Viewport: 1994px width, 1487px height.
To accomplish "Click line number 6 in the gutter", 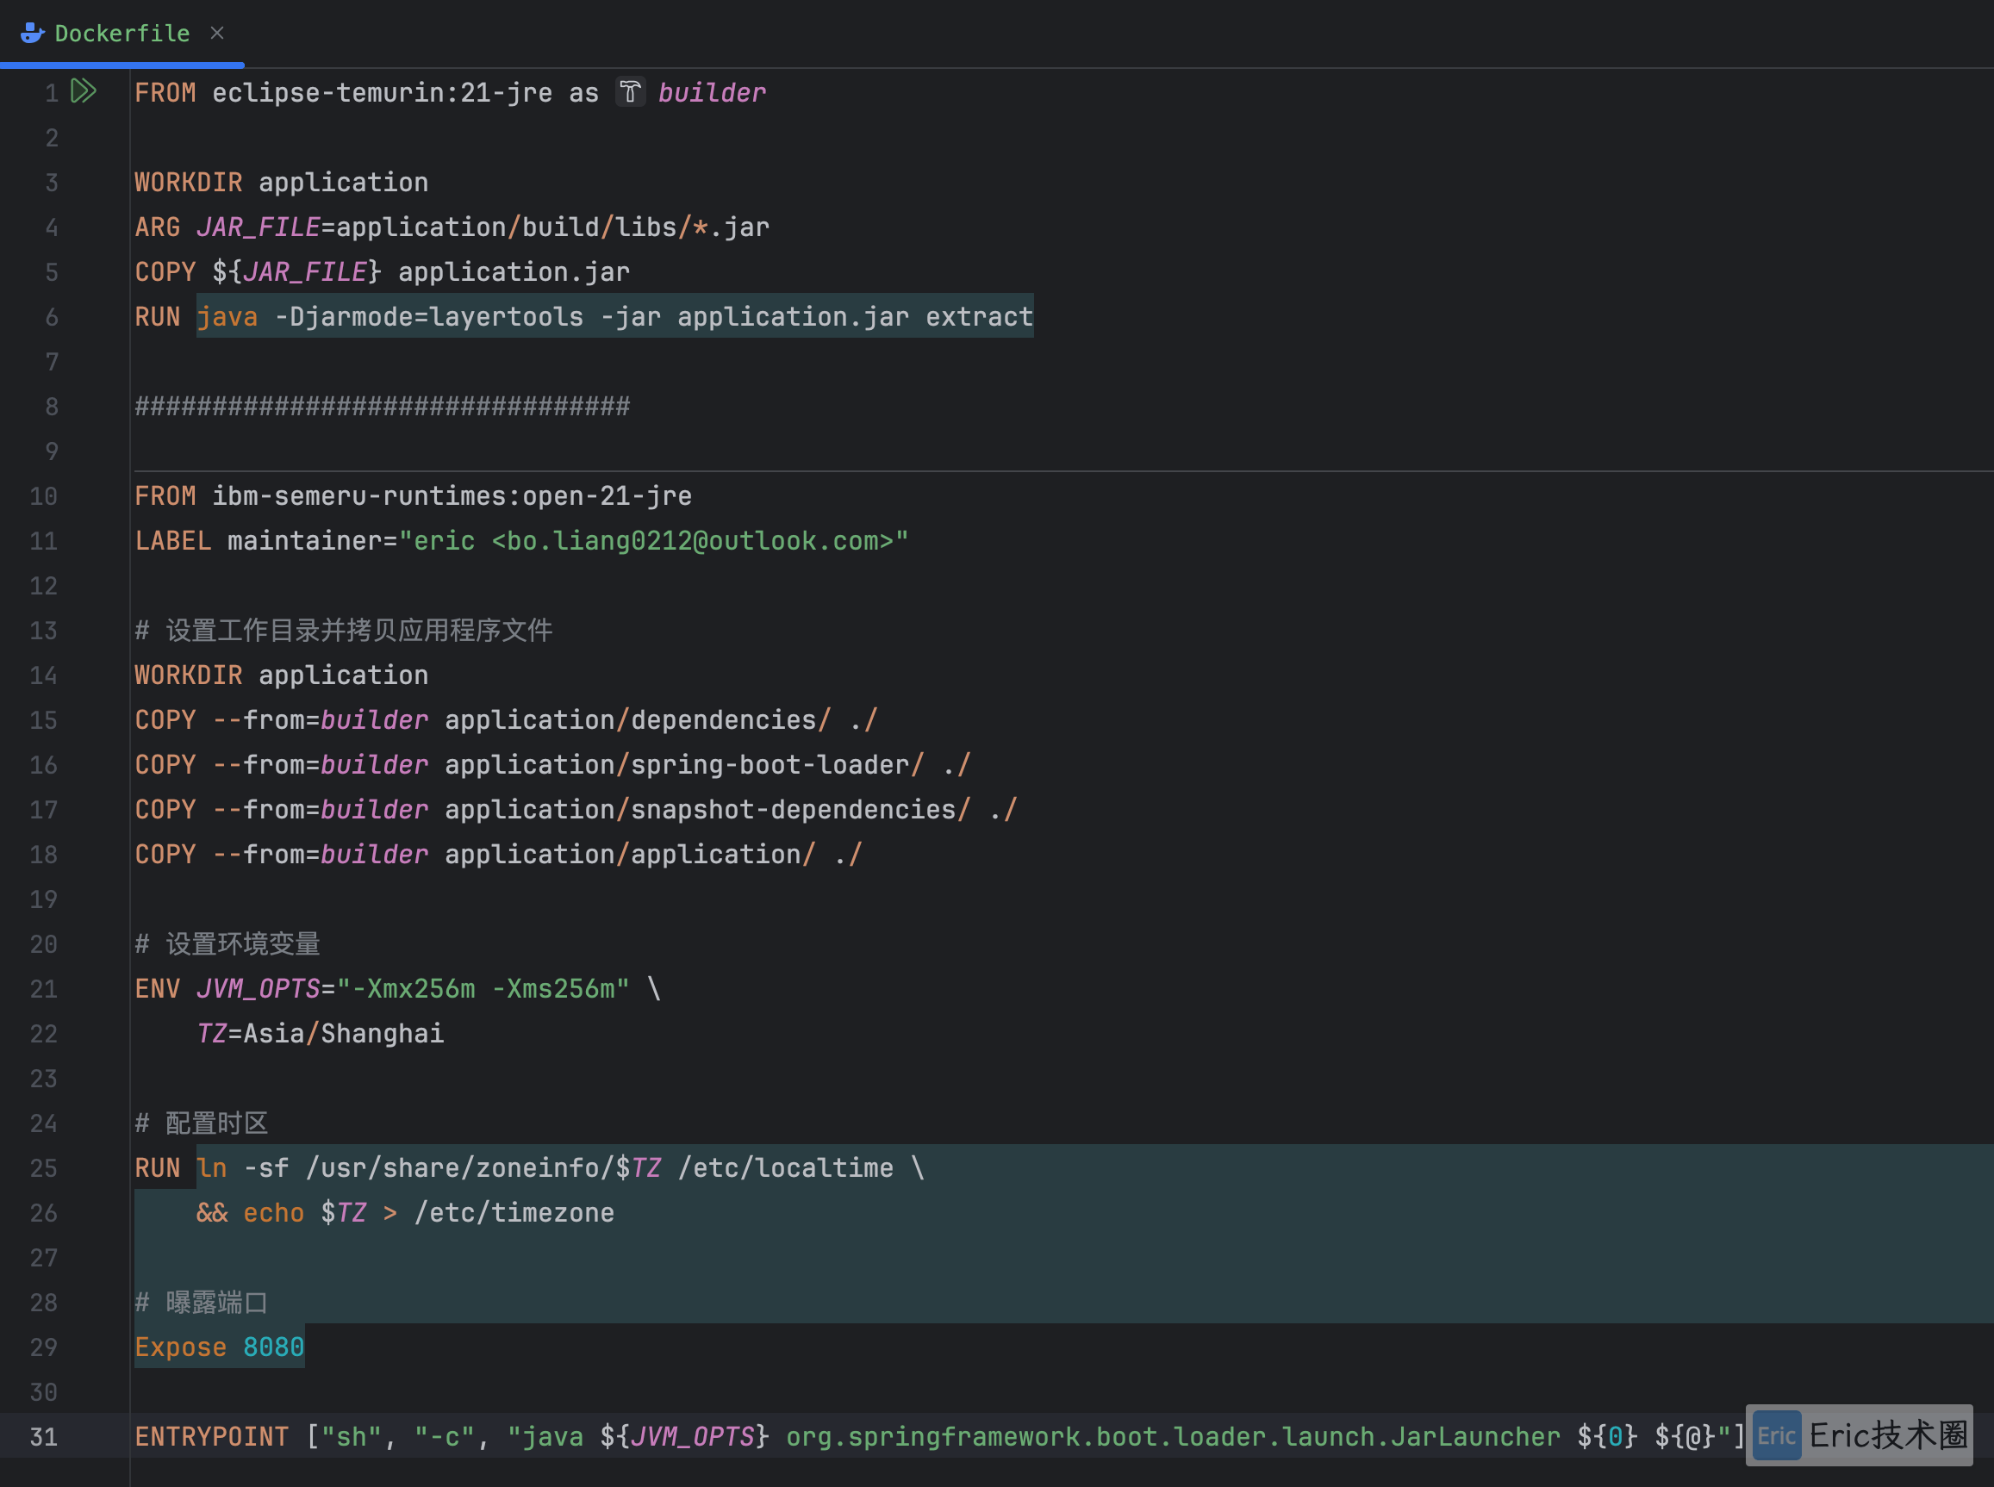I will coord(52,317).
